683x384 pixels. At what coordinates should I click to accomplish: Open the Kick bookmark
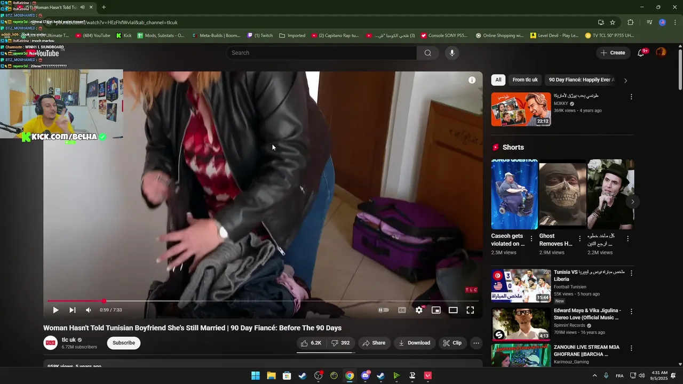(124, 36)
